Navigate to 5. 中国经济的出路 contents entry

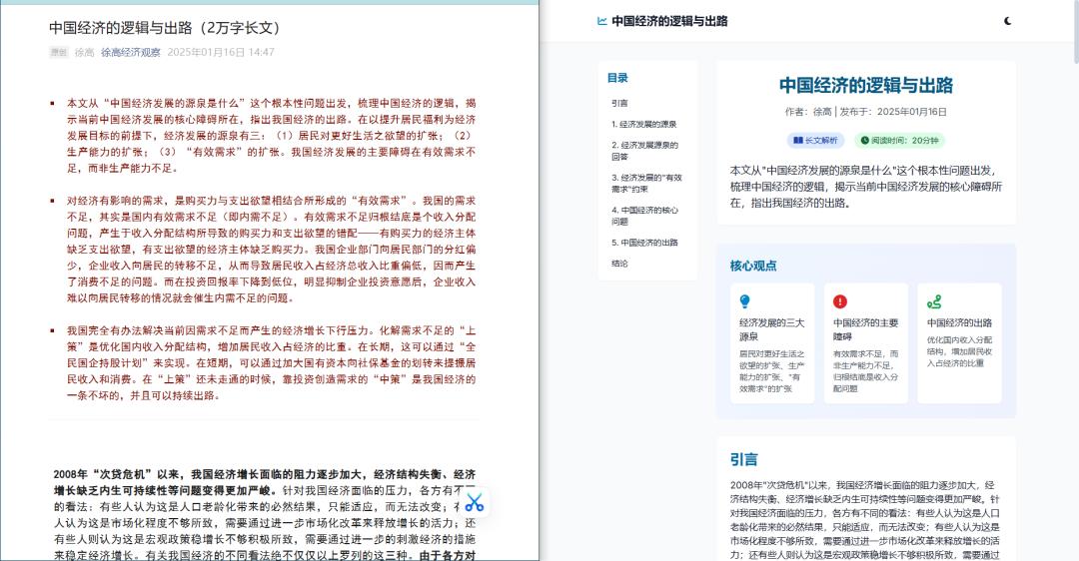(644, 243)
